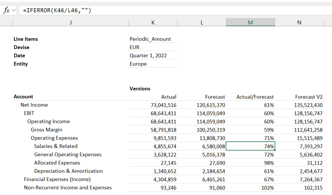332x195 pixels.
Task: Click the Periodic_Amount cell
Action: pos(150,39)
